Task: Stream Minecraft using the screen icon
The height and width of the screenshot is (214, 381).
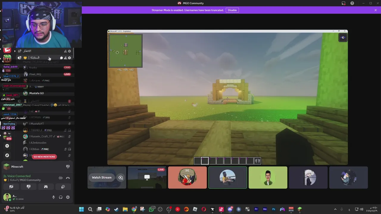Action: 68,167
